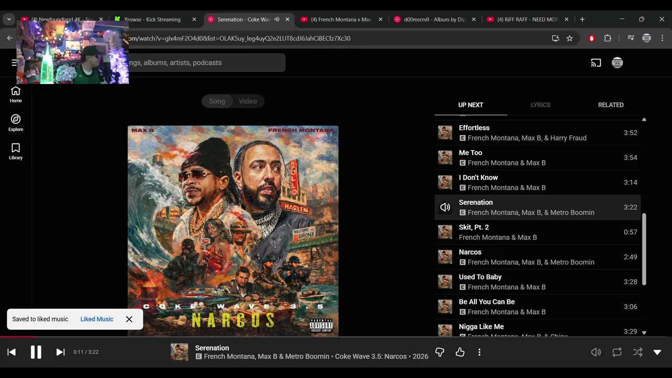
Task: Switch to Song mode
Action: click(217, 101)
